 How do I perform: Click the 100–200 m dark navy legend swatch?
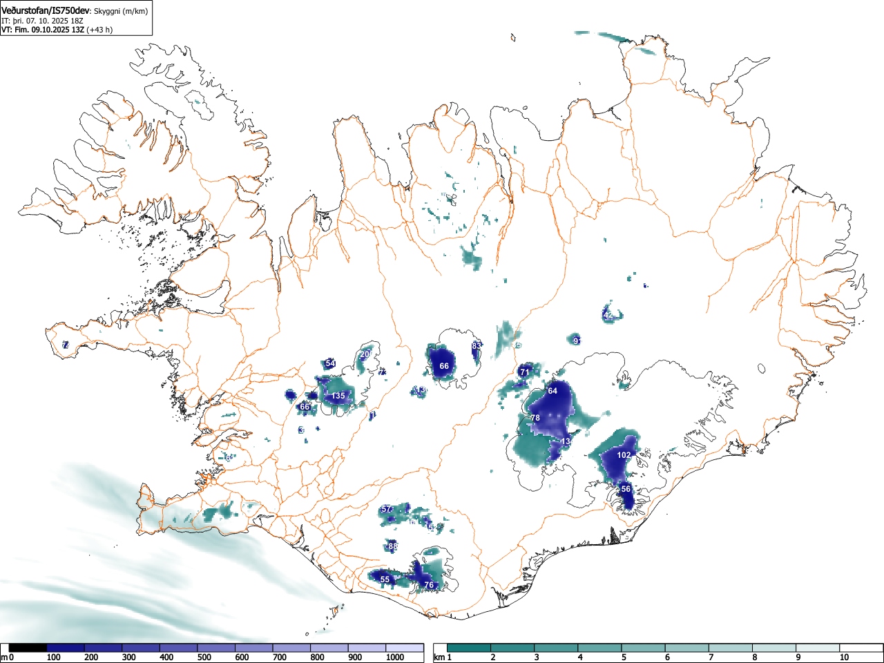66,648
